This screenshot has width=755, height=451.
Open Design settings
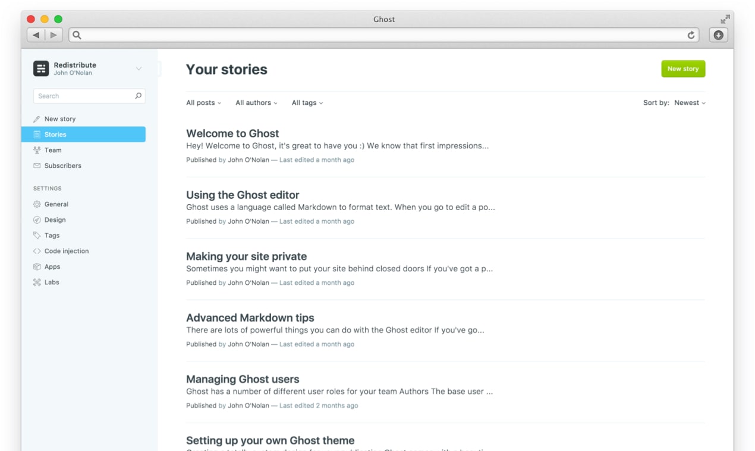tap(55, 220)
